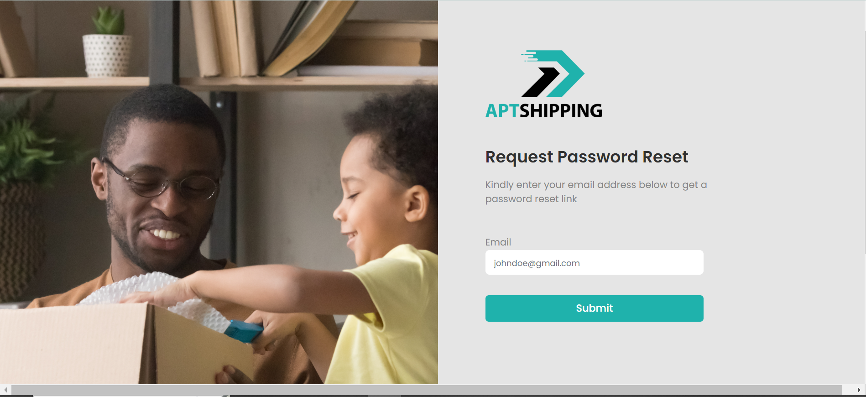Focus the Email input field

coord(594,262)
